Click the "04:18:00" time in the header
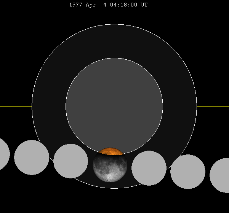Screen dimensions: 229x213 [x=123, y=5]
